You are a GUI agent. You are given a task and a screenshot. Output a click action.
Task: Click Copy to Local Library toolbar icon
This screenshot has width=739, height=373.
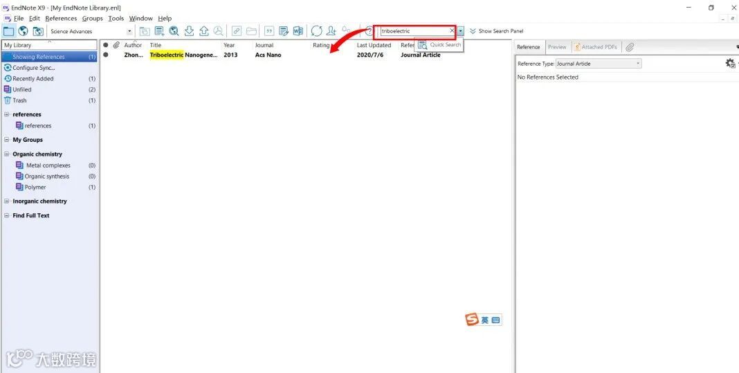(x=144, y=31)
